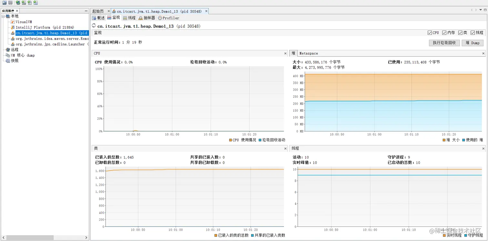Click the greyed-out save toolbar icon
The image size is (488, 241).
point(10,3)
